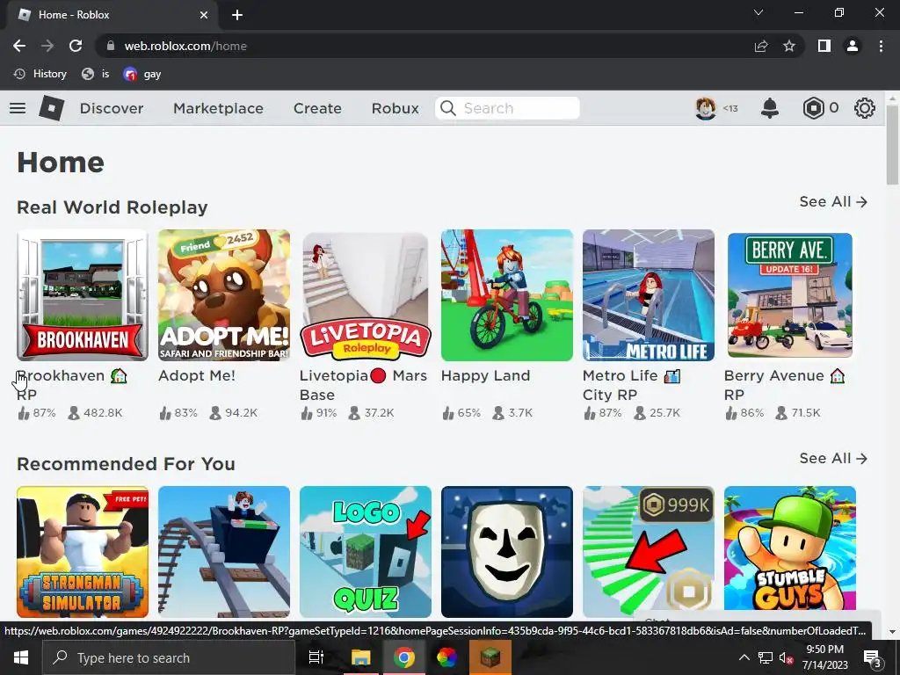Open the Livetopia Roleplay thumbnail
Screen dimensions: 900x675
[x=366, y=295]
